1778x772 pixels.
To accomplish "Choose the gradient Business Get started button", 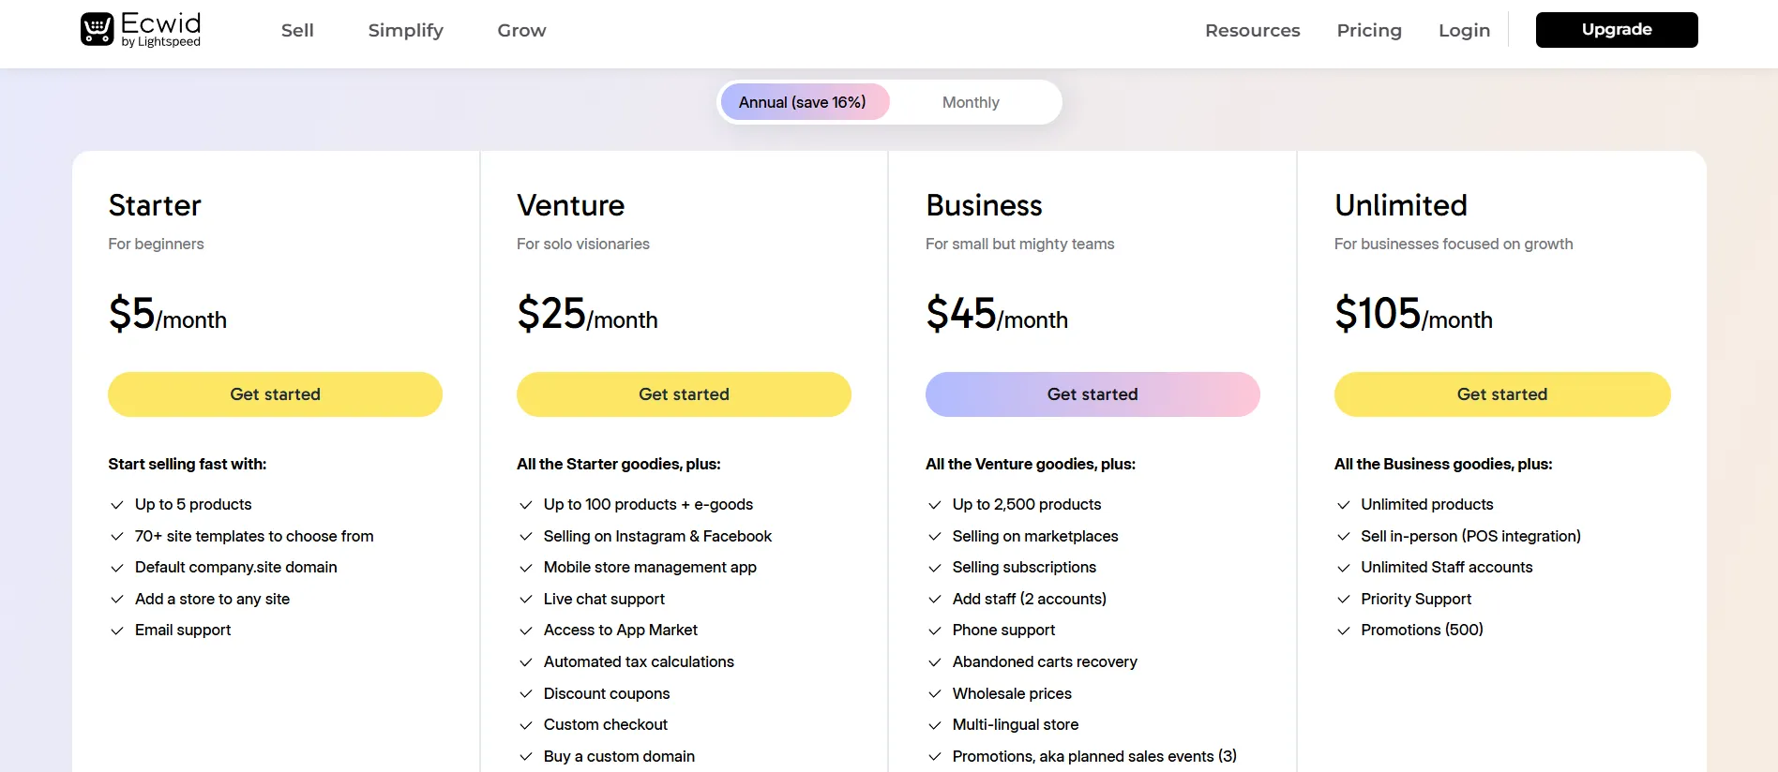I will pyautogui.click(x=1092, y=394).
